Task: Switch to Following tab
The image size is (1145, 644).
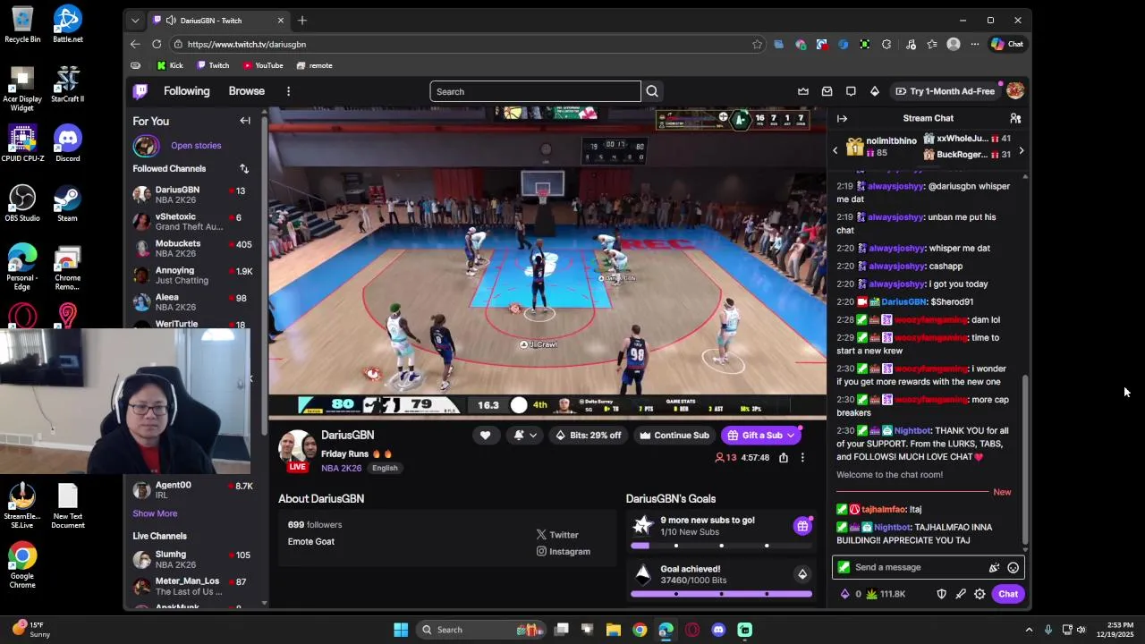Action: (186, 91)
